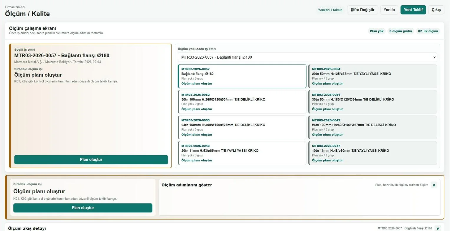Click the 0/1 ilk ölçüm status pill
Viewport: 450px width, 231px height.
pyautogui.click(x=428, y=31)
